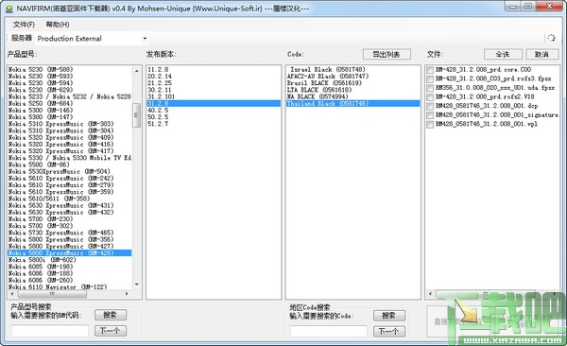Click product list vertical scrollbar thumb
This screenshot has height=346, width=567.
[136, 115]
